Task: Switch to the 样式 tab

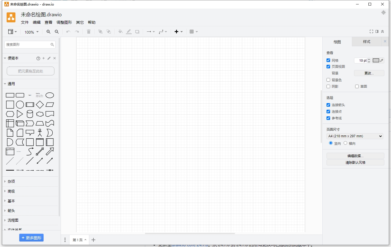Action: click(x=367, y=42)
